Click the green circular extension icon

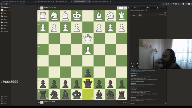pos(166,4)
